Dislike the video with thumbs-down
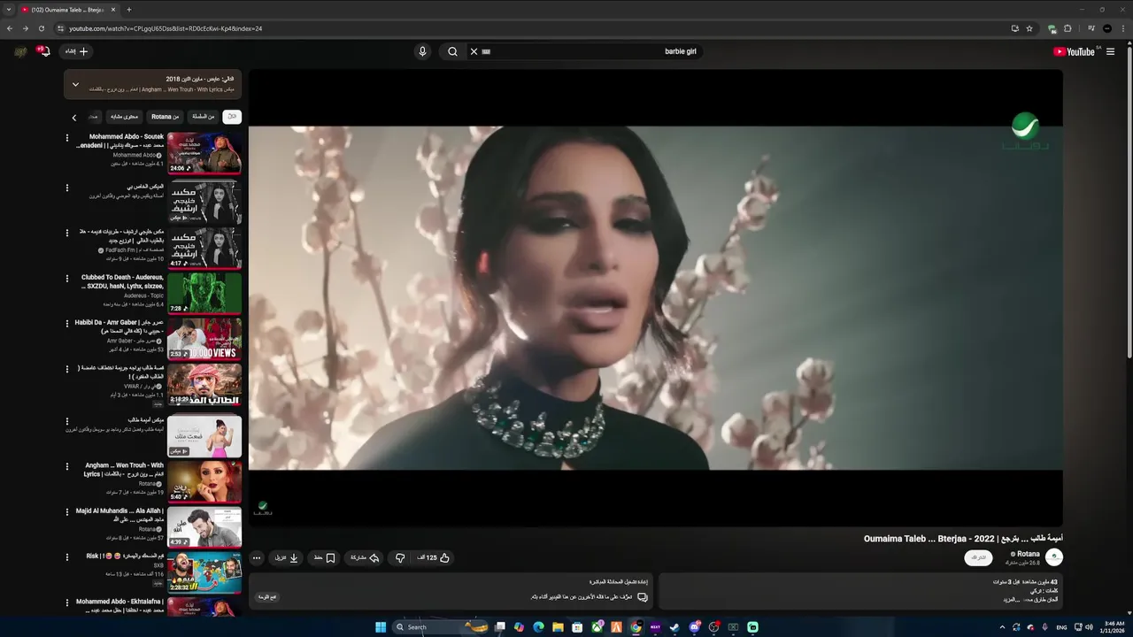This screenshot has height=637, width=1133. coord(400,558)
